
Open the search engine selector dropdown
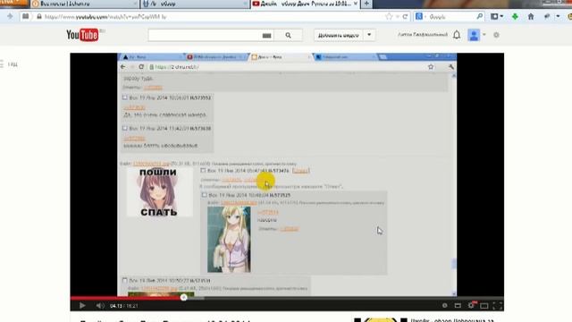[x=420, y=17]
